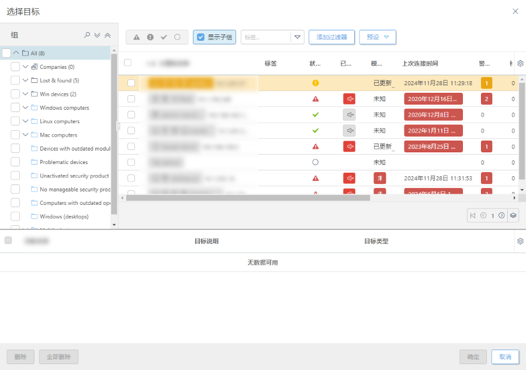Click the layers icon beside pagination

click(513, 215)
